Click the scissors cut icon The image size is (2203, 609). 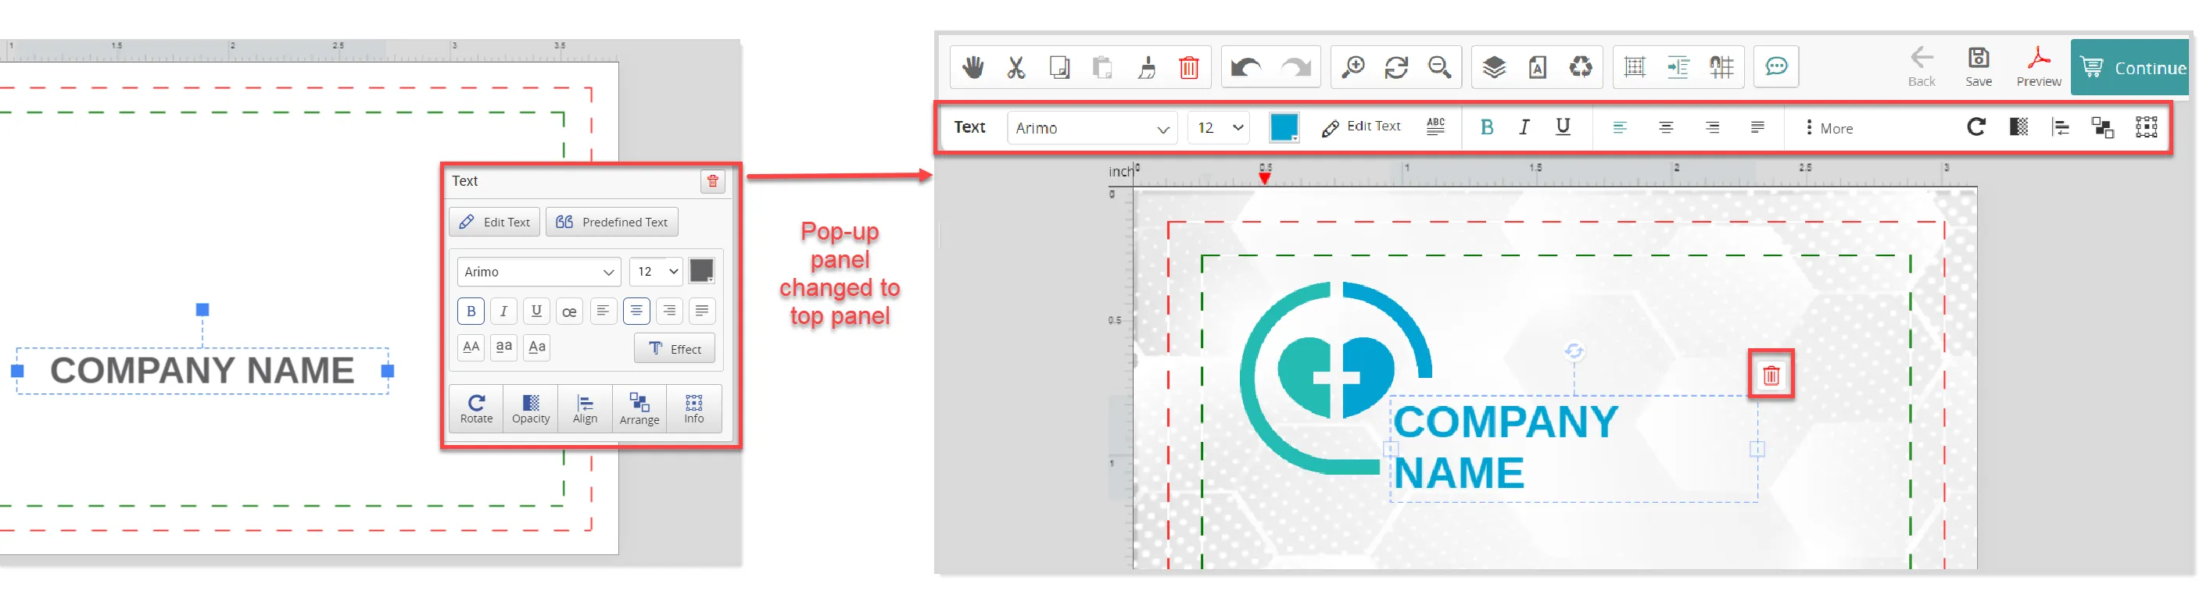[x=1016, y=67]
